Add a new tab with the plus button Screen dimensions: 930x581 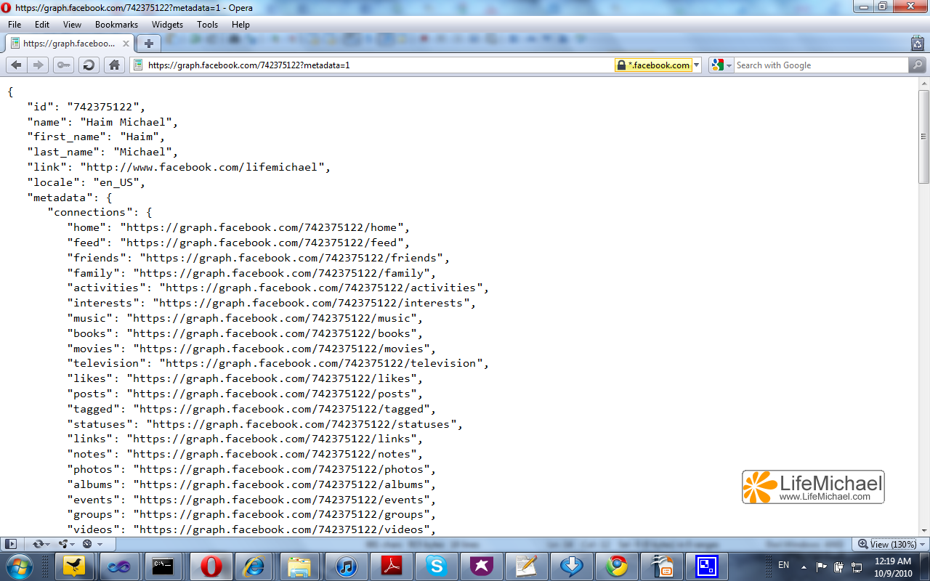click(148, 44)
